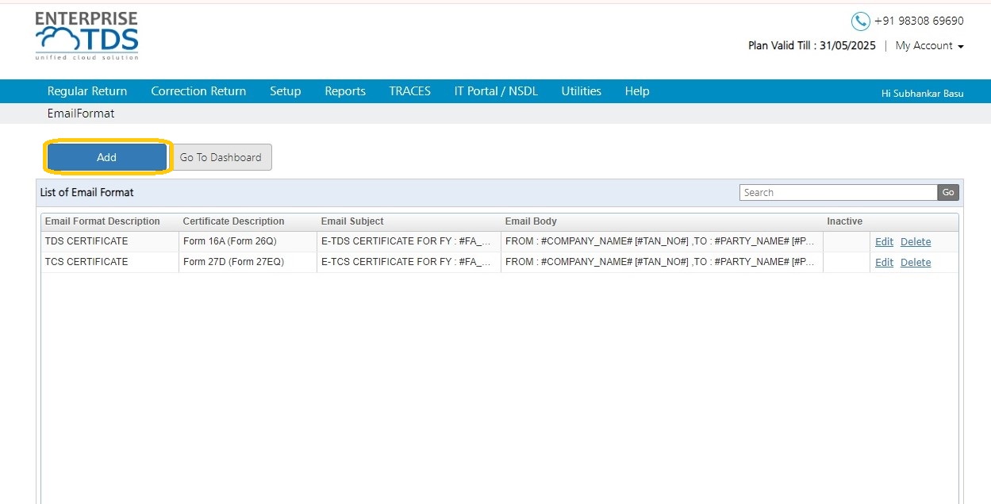991x504 pixels.
Task: Open the Correction Return menu
Action: (198, 91)
